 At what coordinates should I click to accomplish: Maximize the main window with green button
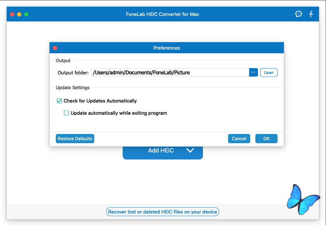coord(26,14)
